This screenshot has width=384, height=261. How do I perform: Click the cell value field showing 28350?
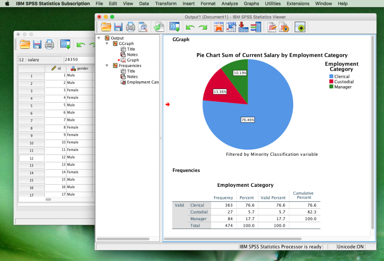tap(79, 59)
